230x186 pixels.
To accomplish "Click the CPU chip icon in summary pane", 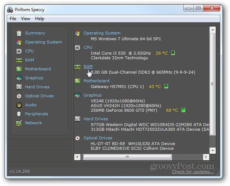I will click(x=78, y=48).
